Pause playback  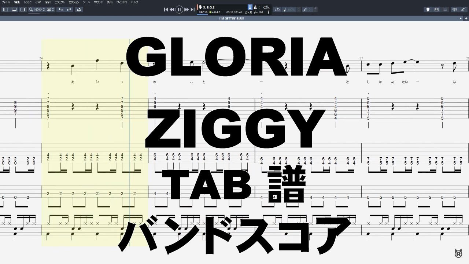[x=179, y=10]
